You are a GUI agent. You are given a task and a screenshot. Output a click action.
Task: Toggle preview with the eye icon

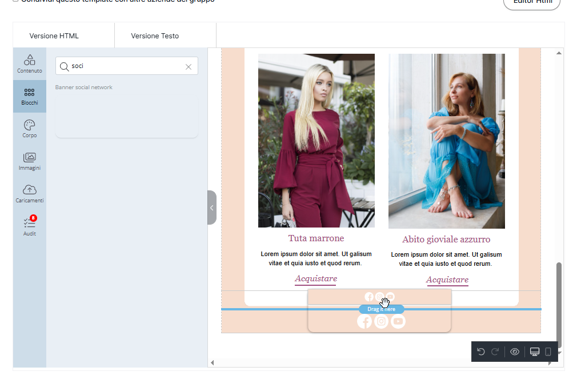pos(515,352)
